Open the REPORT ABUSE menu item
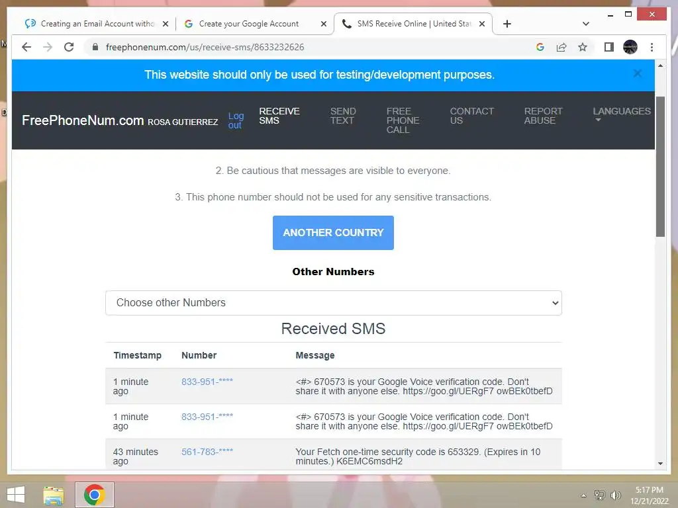Screen dimensions: 678x508 point(543,116)
